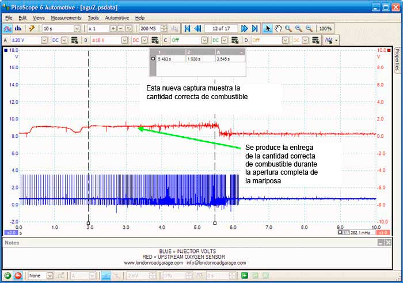Click the buffer number 12 of 17 field
Image resolution: width=403 pixels, height=283 pixels.
[x=221, y=28]
